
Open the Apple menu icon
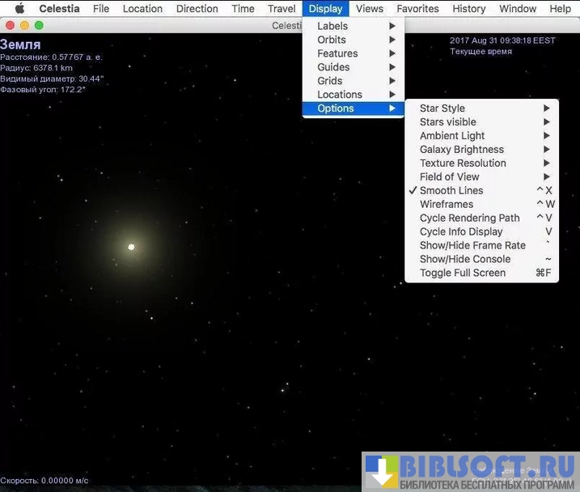coord(19,9)
